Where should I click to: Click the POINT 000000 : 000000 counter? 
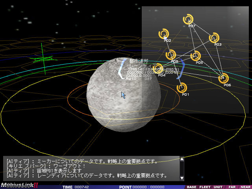[142, 187]
